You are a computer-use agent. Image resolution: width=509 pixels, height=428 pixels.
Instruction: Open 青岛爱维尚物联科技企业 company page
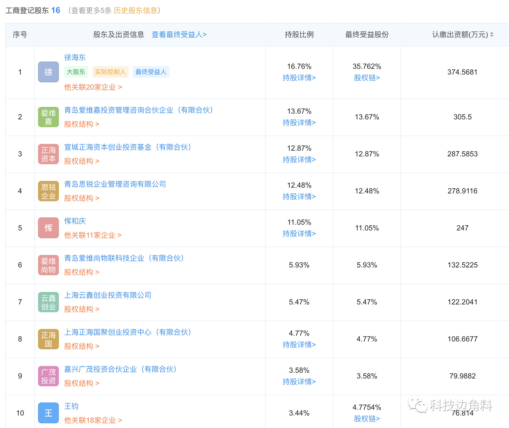(124, 258)
